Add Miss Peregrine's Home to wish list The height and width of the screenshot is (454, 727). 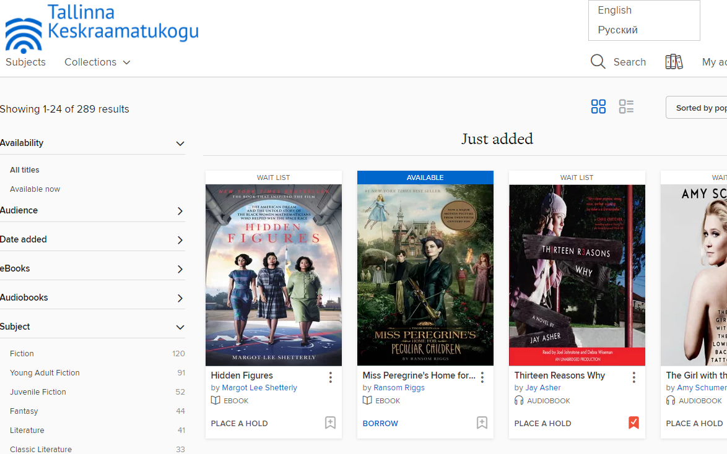click(482, 422)
